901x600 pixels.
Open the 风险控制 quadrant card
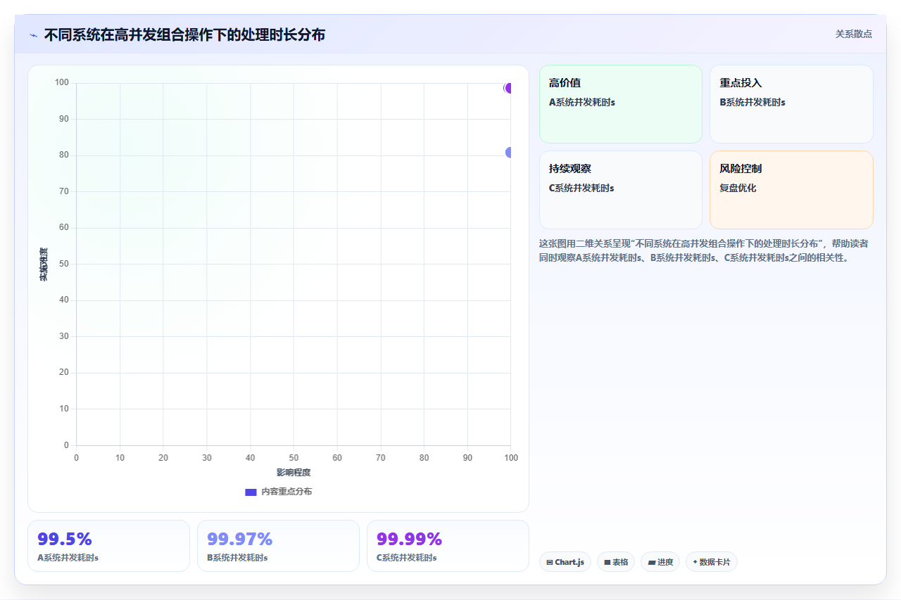pyautogui.click(x=791, y=190)
